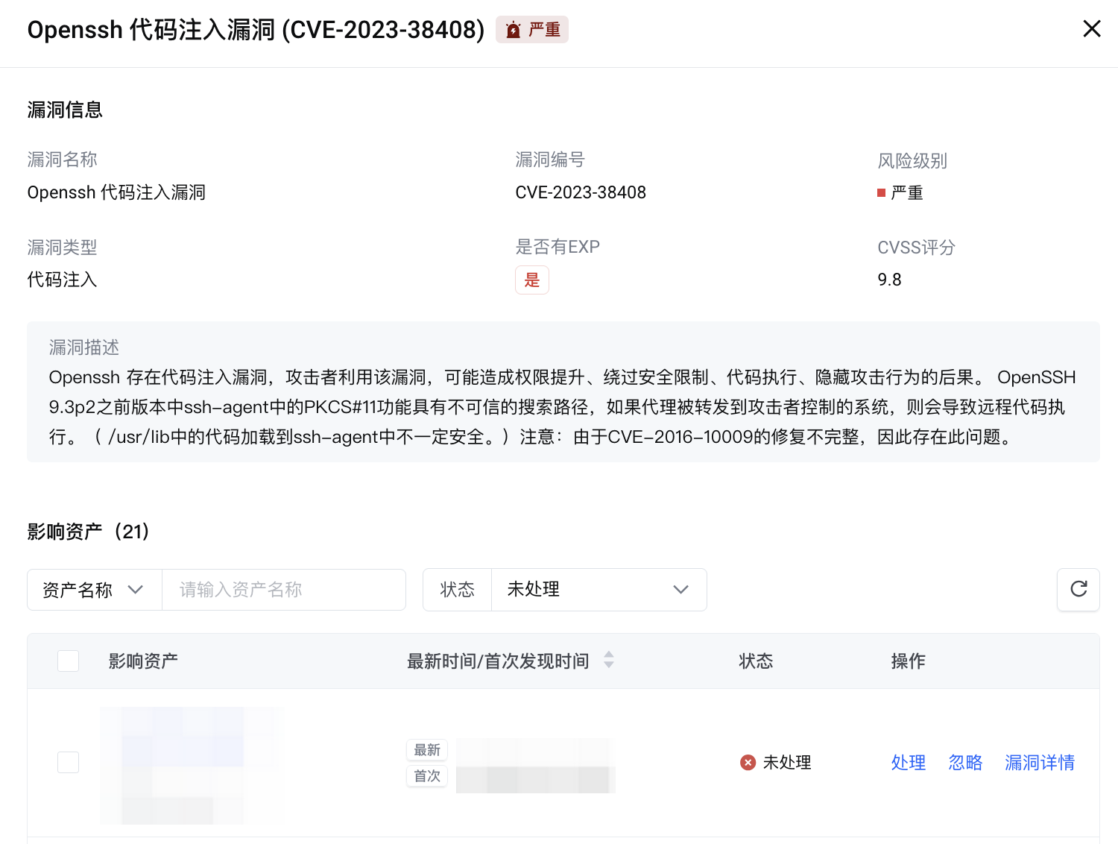Image resolution: width=1118 pixels, height=844 pixels.
Task: Click the CVE-2023-38408 vulnerability number value
Action: click(581, 192)
